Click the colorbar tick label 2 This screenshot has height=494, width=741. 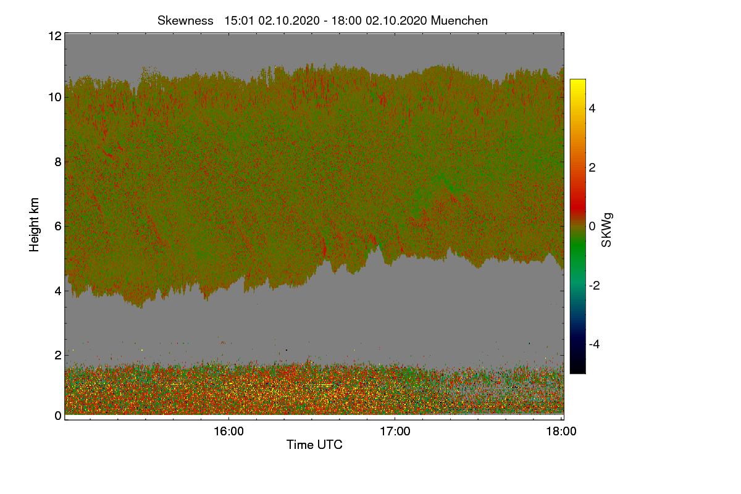click(593, 167)
